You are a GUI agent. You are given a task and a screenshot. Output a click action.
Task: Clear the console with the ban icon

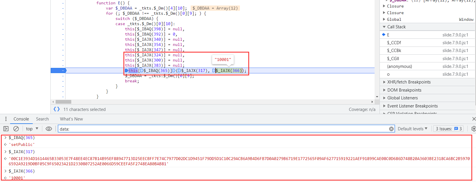(x=16, y=129)
